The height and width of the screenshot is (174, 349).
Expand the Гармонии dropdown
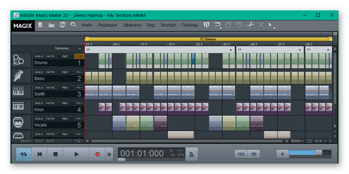click(x=80, y=49)
